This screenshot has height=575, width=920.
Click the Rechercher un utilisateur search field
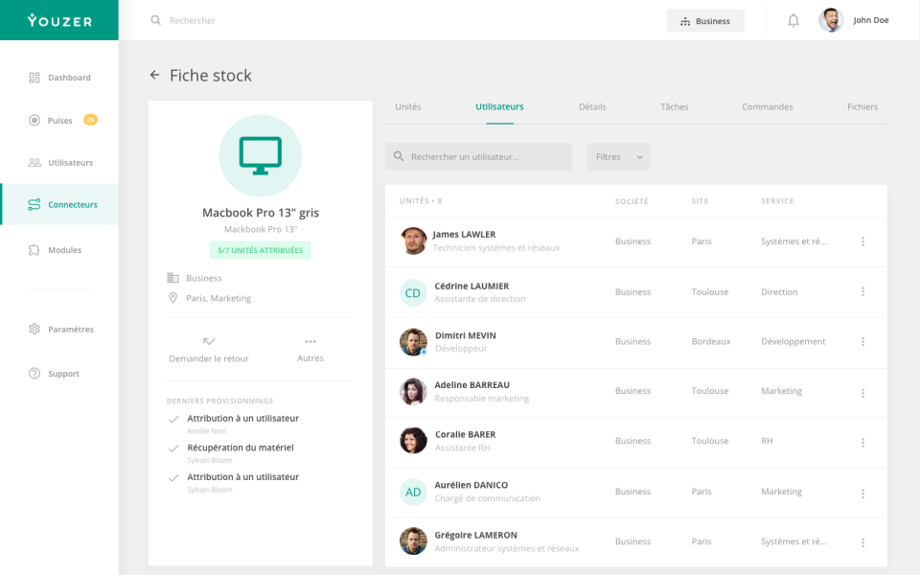click(x=479, y=155)
